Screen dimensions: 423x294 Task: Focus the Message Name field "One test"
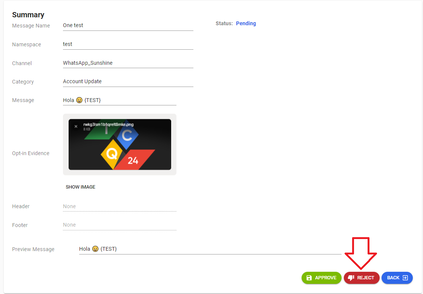(x=128, y=26)
